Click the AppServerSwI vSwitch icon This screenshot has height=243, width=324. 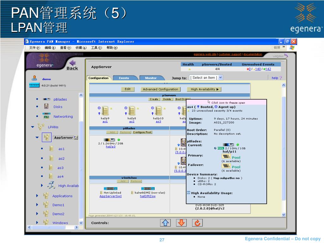[x=110, y=189]
